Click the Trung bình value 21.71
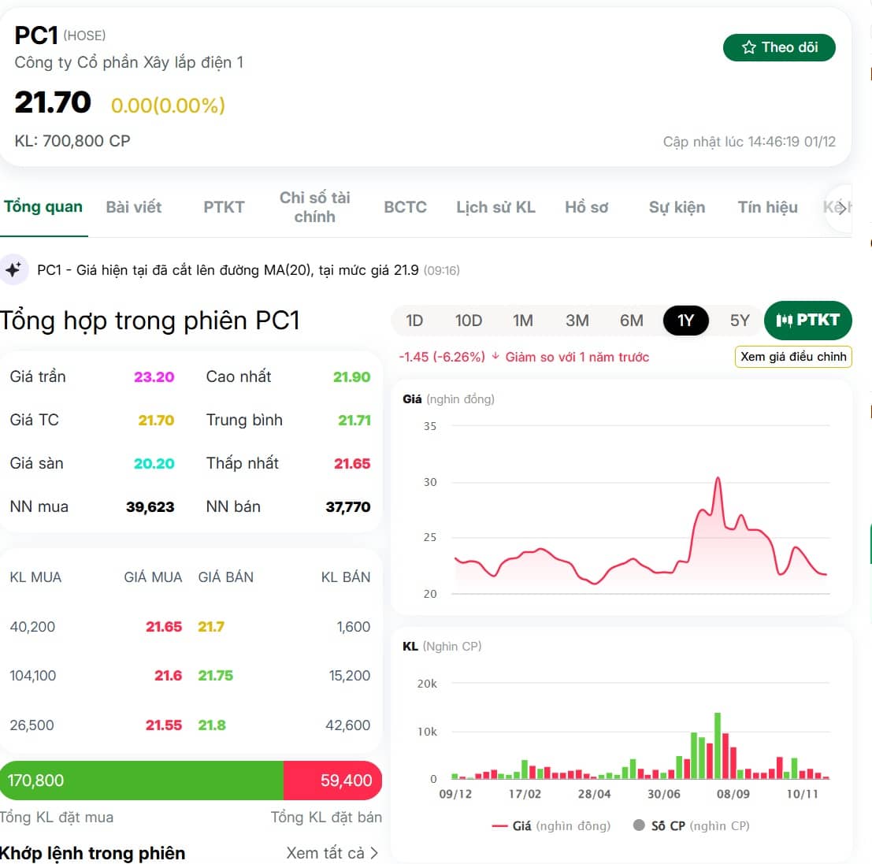This screenshot has height=864, width=872. (x=354, y=421)
